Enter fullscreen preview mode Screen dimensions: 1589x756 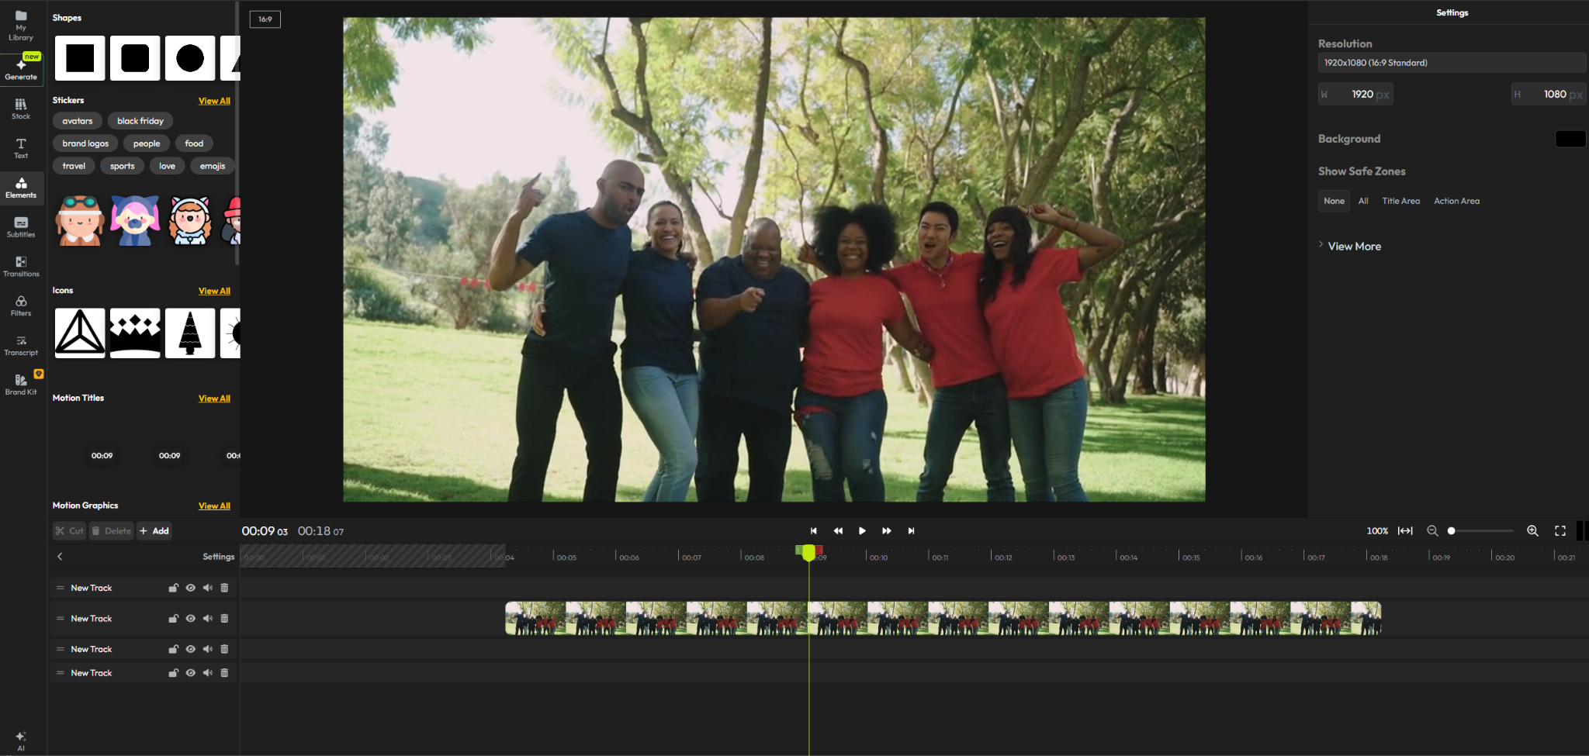pos(1560,531)
